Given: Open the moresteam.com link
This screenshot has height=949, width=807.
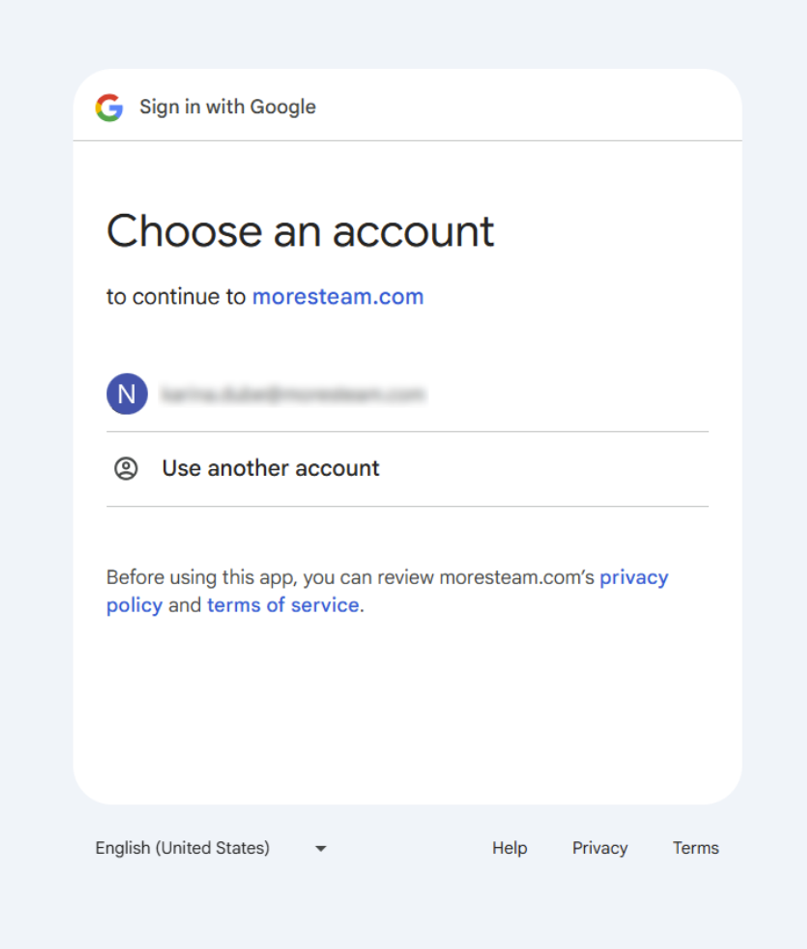Looking at the screenshot, I should pyautogui.click(x=338, y=295).
